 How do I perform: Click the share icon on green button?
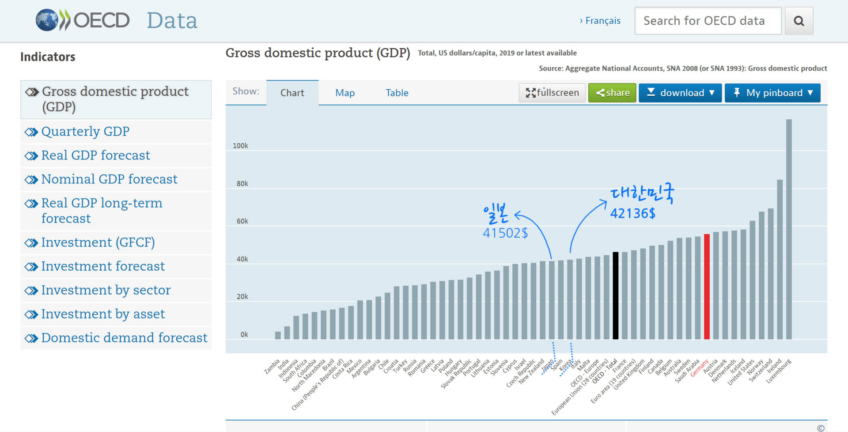coord(600,93)
